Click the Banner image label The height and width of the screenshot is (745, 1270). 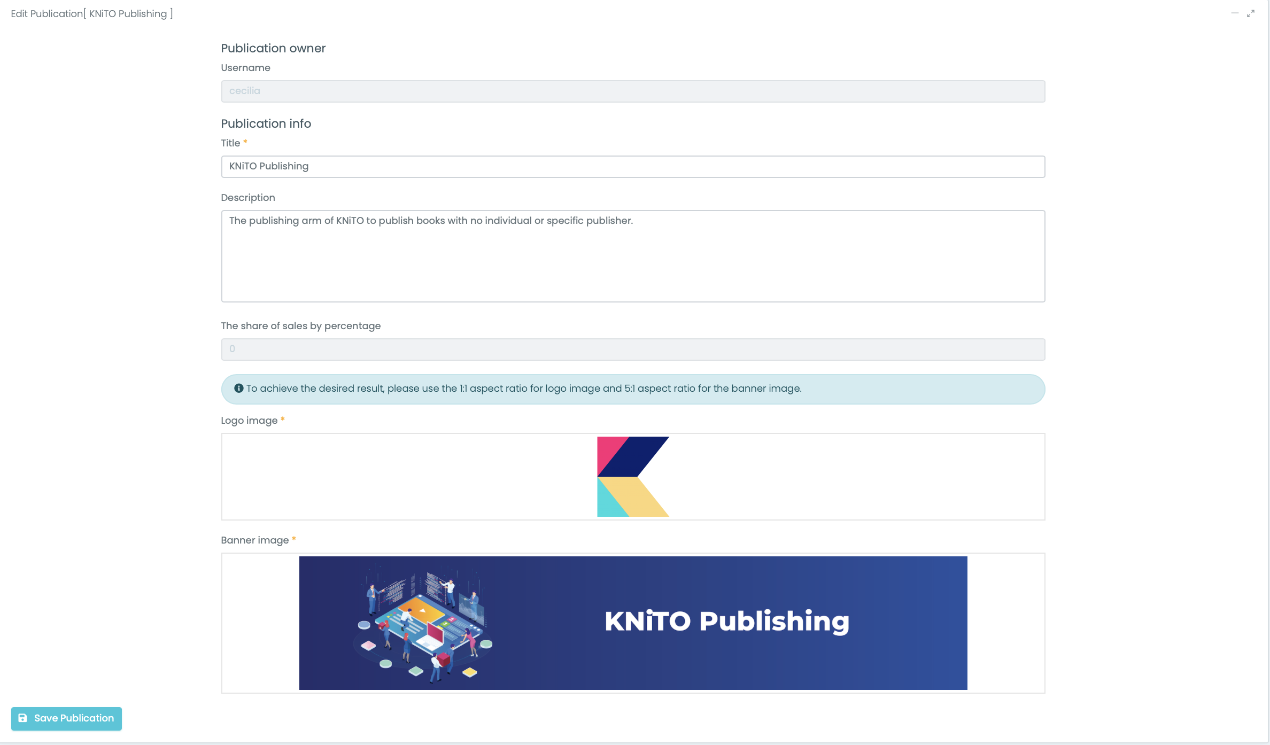tap(254, 540)
